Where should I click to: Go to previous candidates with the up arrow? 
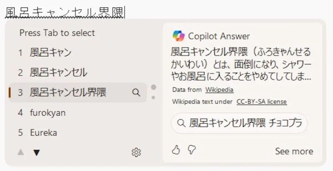tap(21, 153)
